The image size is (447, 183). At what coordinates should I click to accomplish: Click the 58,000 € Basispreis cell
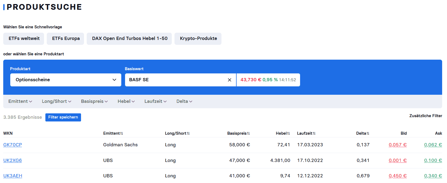pyautogui.click(x=240, y=145)
